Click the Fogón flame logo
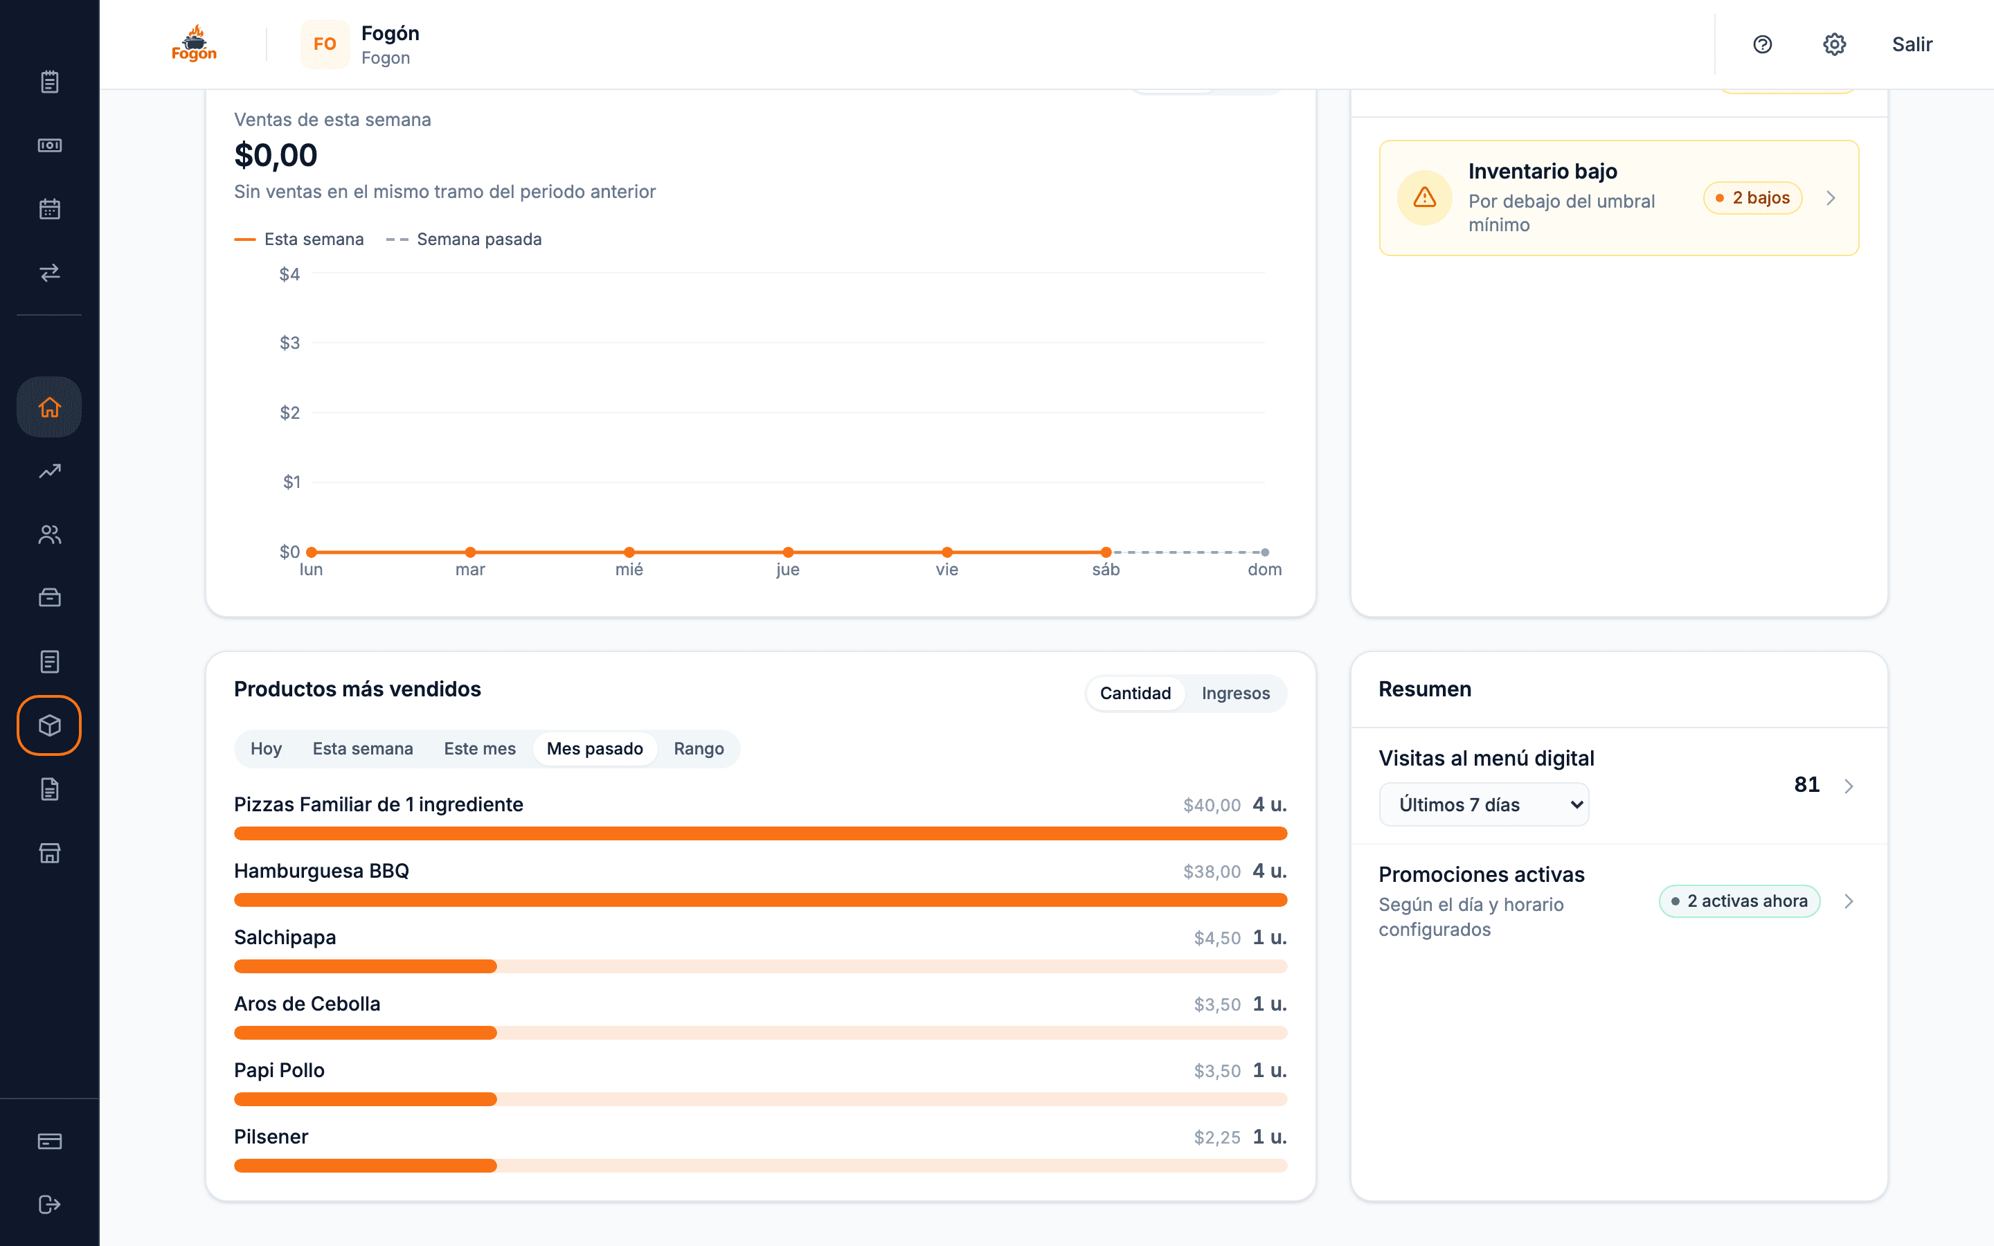1994x1246 pixels. [x=195, y=44]
